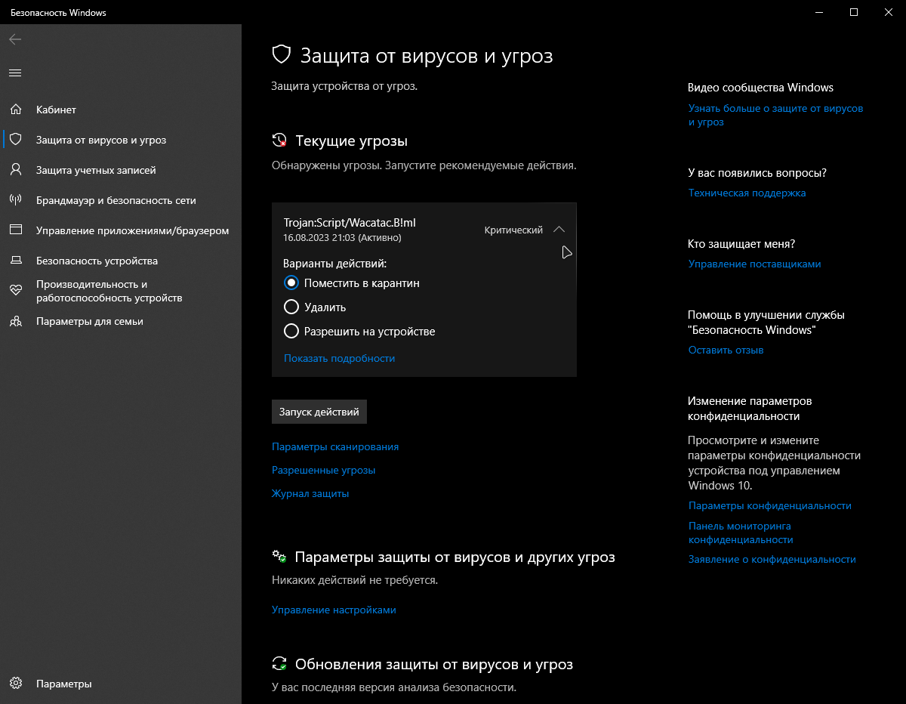Screen dimensions: 906x704
Task: Open Брандмауэр и безопасность сети
Action: [x=121, y=200]
